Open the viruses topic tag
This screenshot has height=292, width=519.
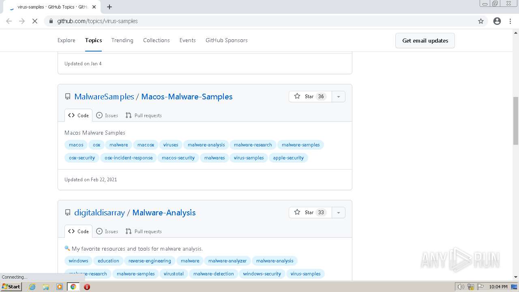point(171,145)
